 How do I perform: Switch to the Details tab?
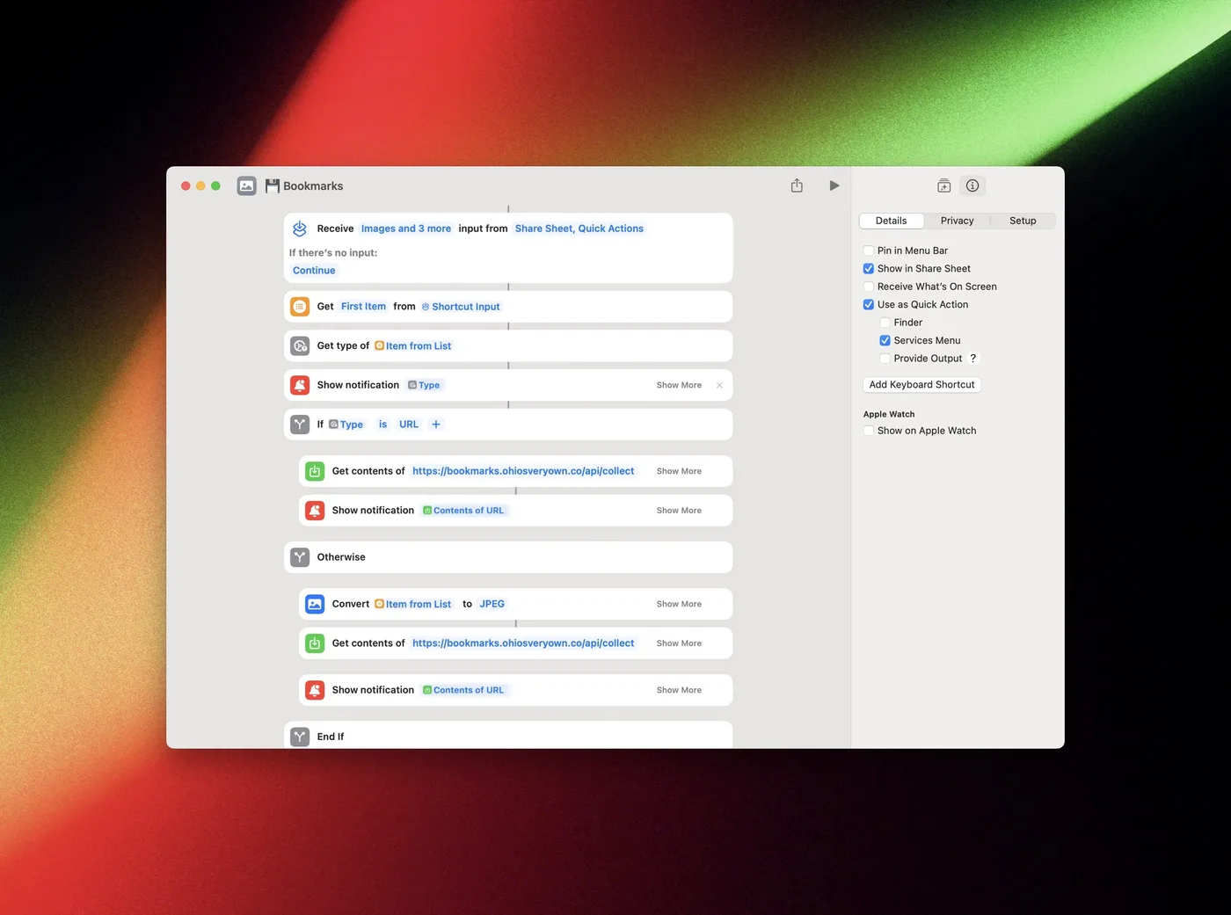(x=891, y=221)
